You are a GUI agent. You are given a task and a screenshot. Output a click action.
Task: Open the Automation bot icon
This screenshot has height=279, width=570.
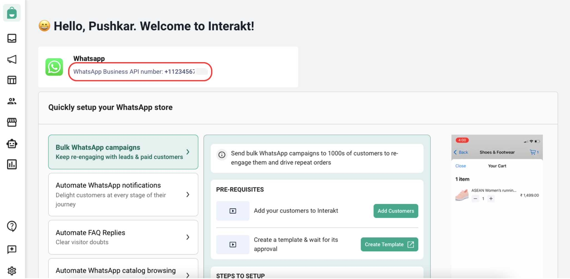[12, 144]
